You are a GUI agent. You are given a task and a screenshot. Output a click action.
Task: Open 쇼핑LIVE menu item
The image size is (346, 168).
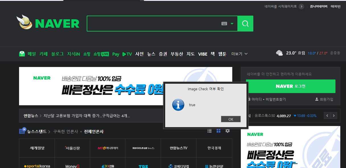101,54
